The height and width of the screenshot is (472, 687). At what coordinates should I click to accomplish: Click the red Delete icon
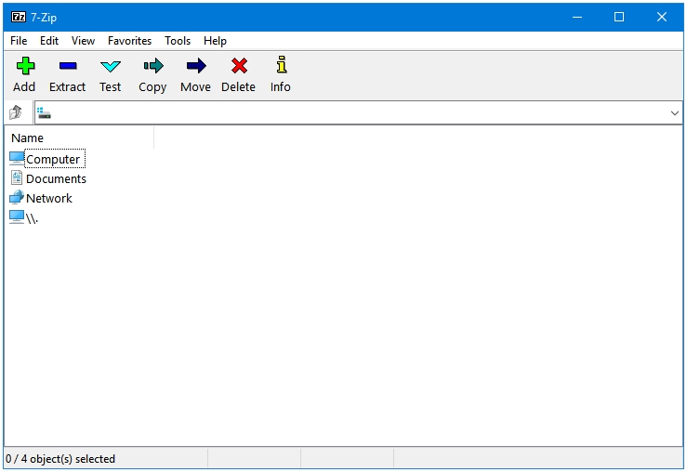coord(239,66)
